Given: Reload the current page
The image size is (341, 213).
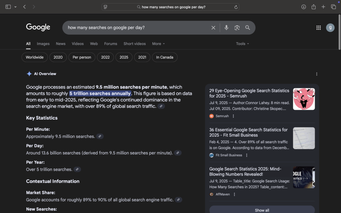Looking at the screenshot, I should point(236,7).
